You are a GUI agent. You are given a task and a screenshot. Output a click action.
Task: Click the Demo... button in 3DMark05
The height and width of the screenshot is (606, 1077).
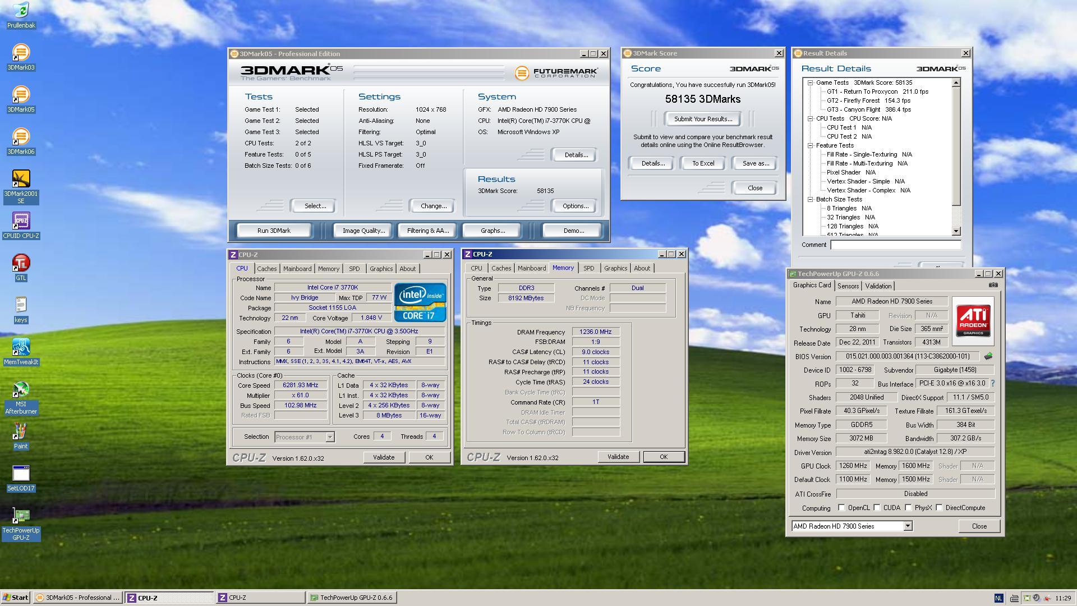coord(573,231)
